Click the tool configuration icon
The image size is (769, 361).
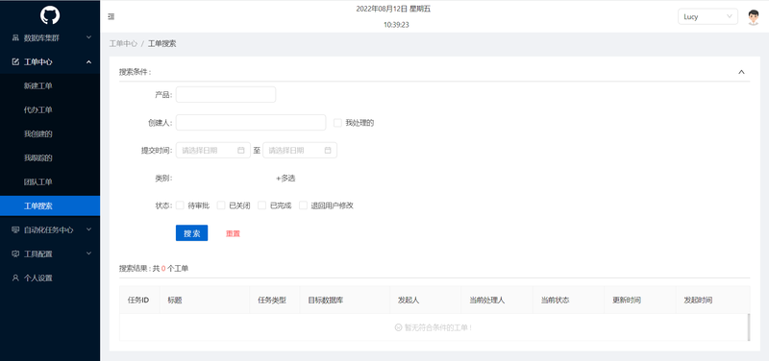tap(15, 253)
